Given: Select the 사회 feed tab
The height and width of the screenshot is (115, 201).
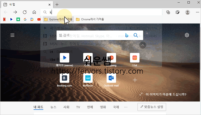Looking at the screenshot, I should (66, 107).
